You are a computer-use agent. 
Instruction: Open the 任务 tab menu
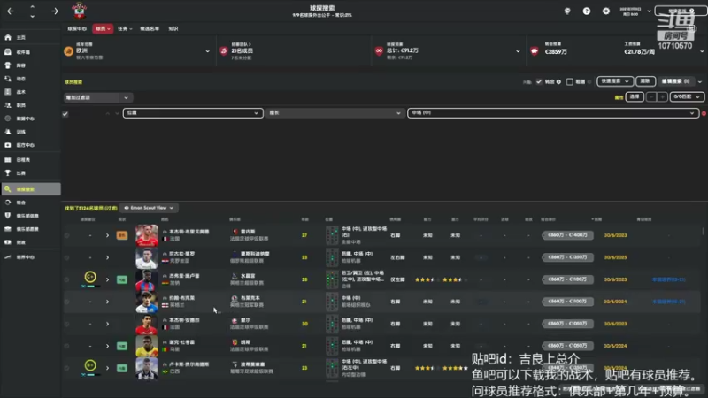pos(125,28)
